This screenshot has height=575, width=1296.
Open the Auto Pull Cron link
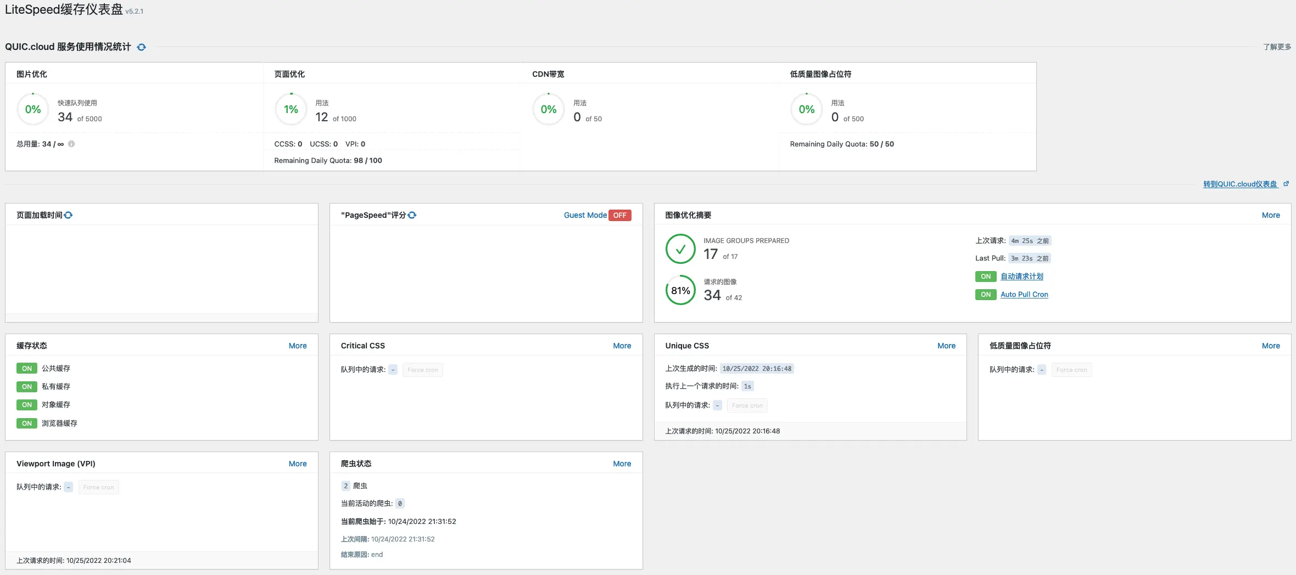(x=1024, y=295)
